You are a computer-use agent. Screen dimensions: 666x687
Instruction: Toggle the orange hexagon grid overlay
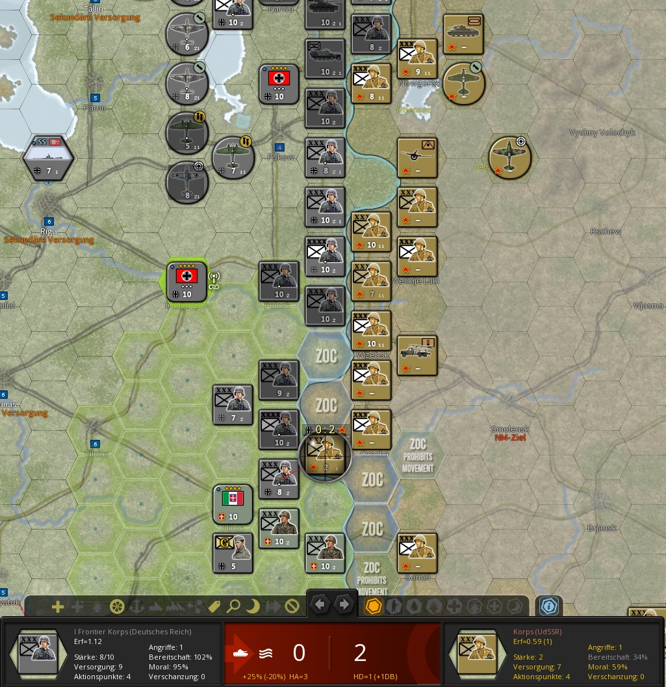(374, 607)
